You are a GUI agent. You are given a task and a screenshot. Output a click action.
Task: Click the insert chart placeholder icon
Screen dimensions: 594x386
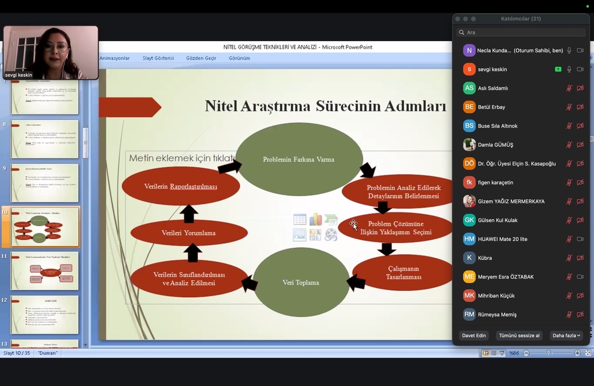point(315,219)
